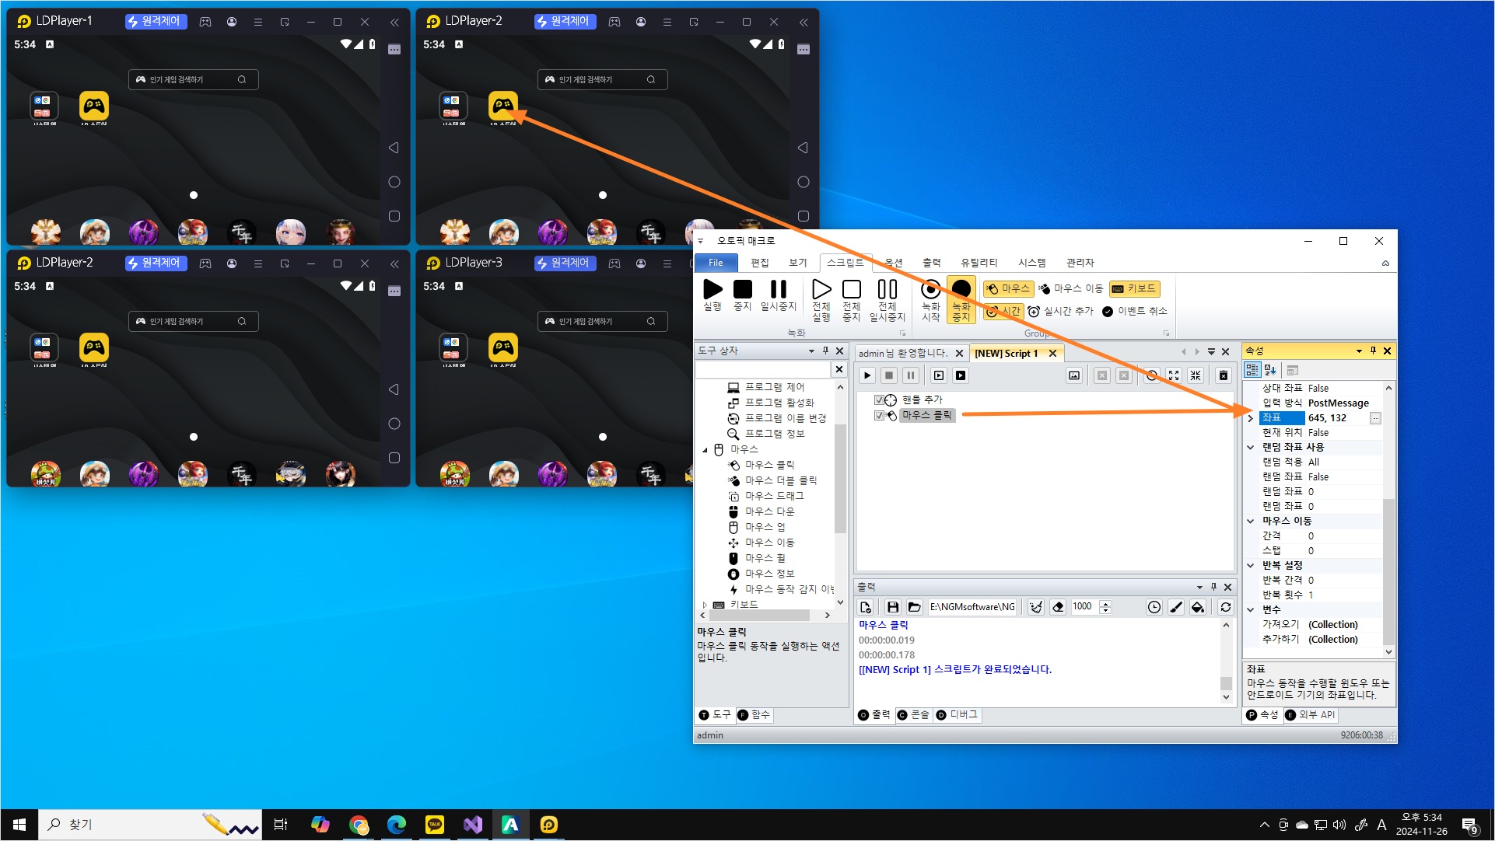Screen dimensions: 1495x841
Task: Toggle the 키보드 recording option
Action: 1134,288
